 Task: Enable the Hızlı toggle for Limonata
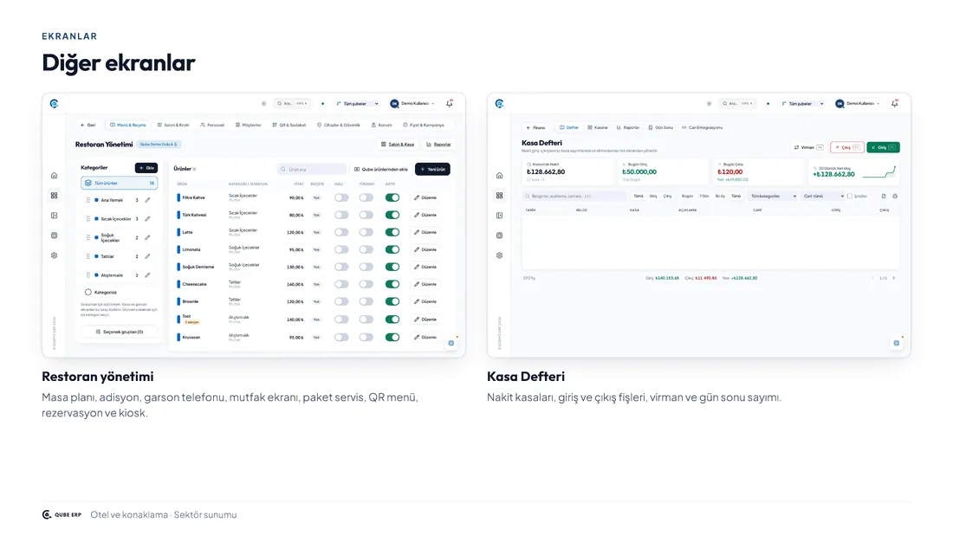click(x=341, y=249)
